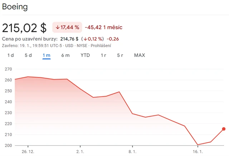Select the active 1 m range tab

(x=47, y=55)
